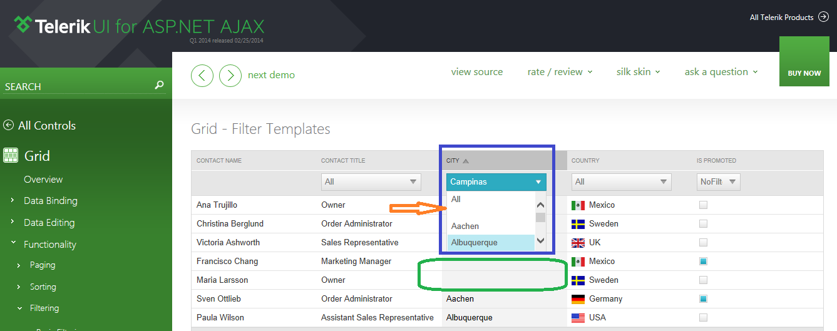The width and height of the screenshot is (837, 331).
Task: Toggle Is Promoted checkbox for Sven Ottlieb
Action: [703, 298]
